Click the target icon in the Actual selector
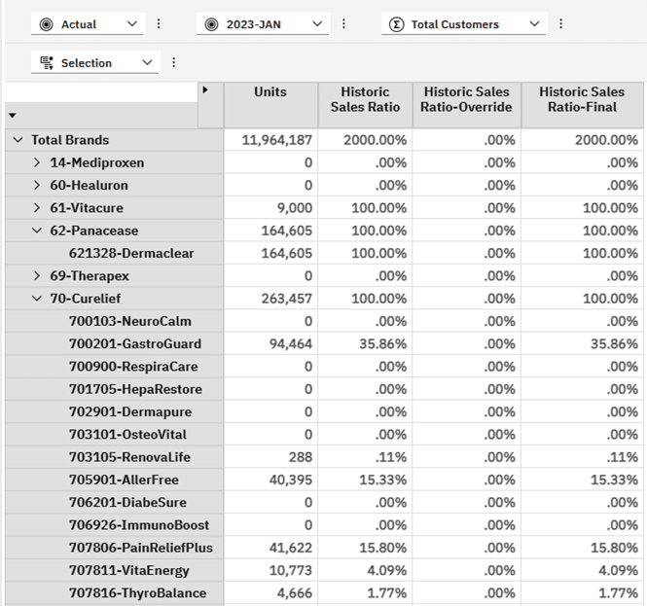This screenshot has width=647, height=606. 47,24
